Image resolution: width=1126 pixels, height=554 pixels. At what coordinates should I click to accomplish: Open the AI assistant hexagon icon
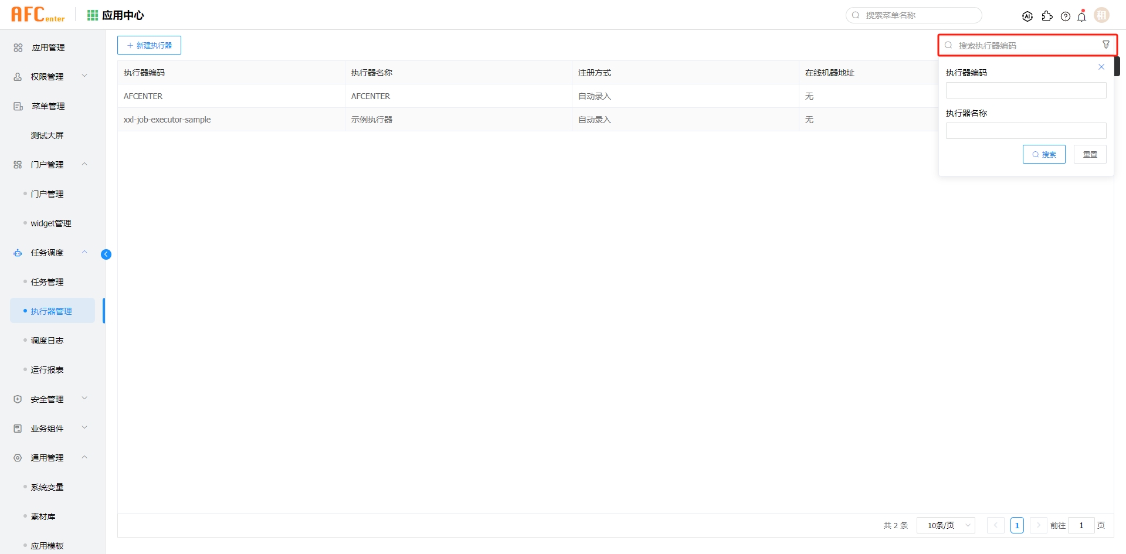(x=1027, y=16)
